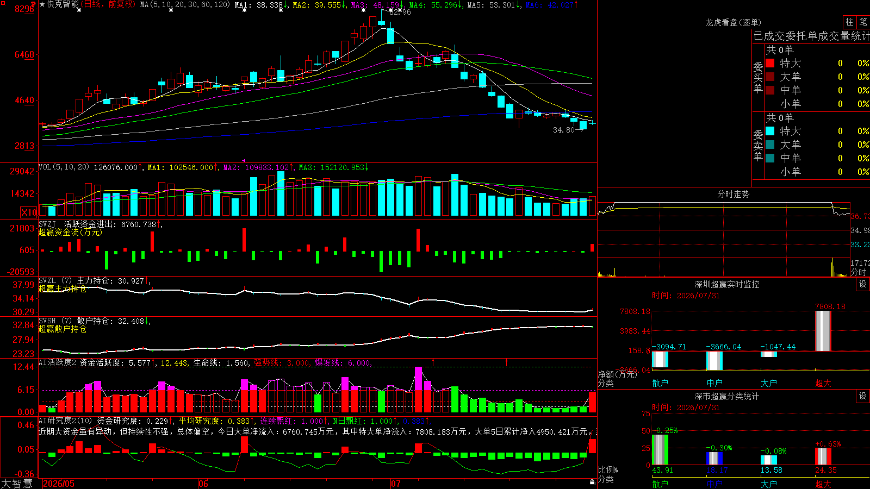The width and height of the screenshot is (870, 489).
Task: Click the 07 month marker on the timeline
Action: coord(396,484)
